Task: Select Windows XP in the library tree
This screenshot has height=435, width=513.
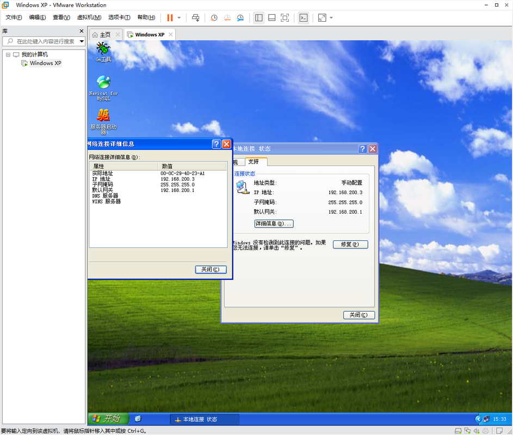Action: pos(46,63)
